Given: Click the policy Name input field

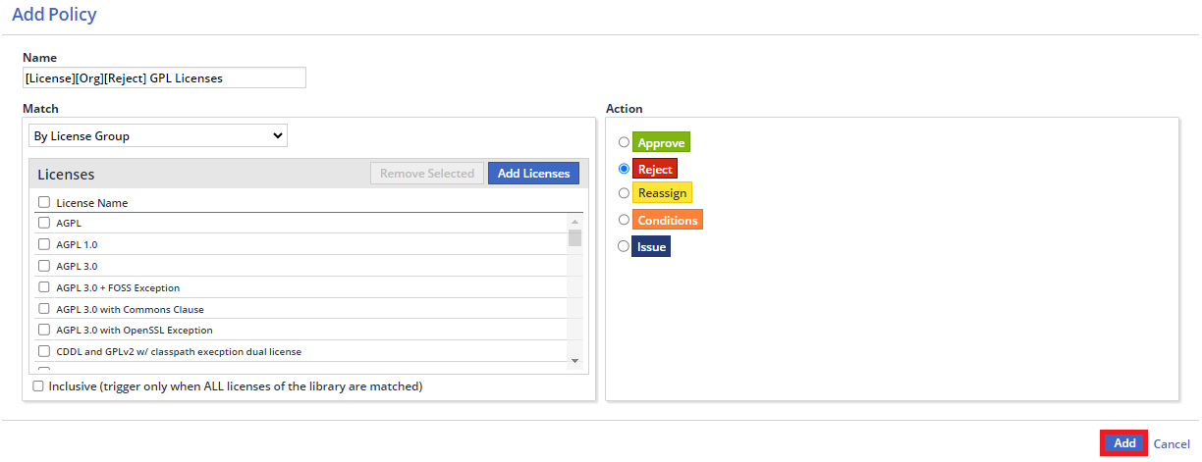Looking at the screenshot, I should coord(164,77).
